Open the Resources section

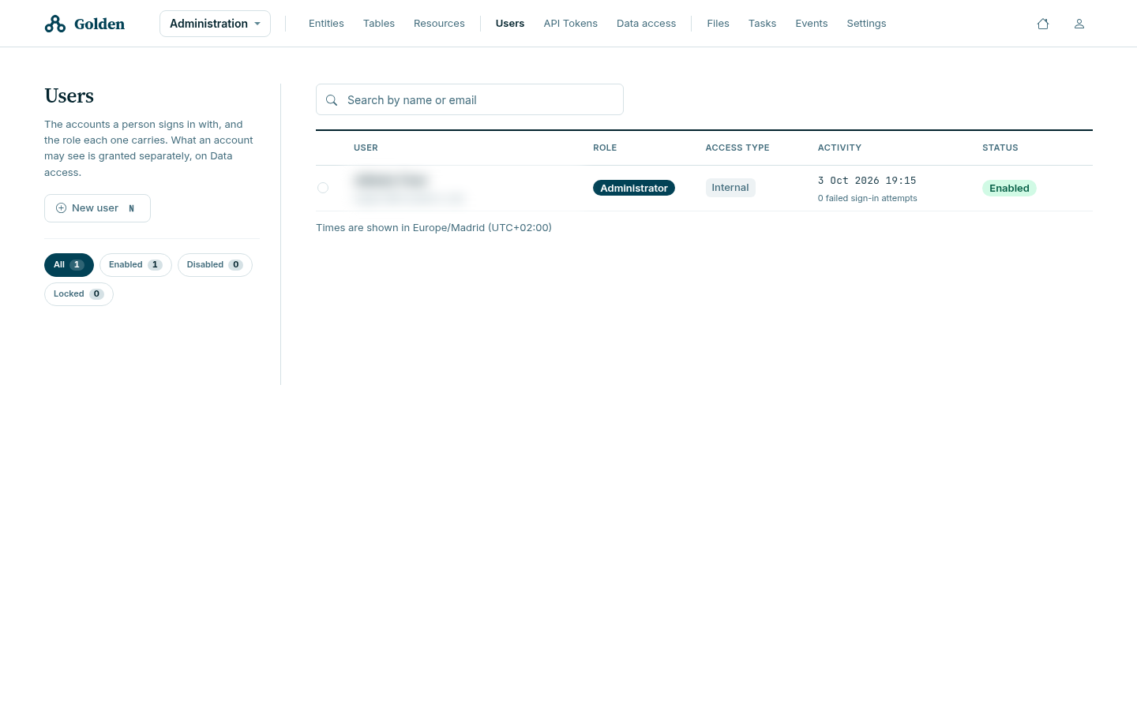439,24
